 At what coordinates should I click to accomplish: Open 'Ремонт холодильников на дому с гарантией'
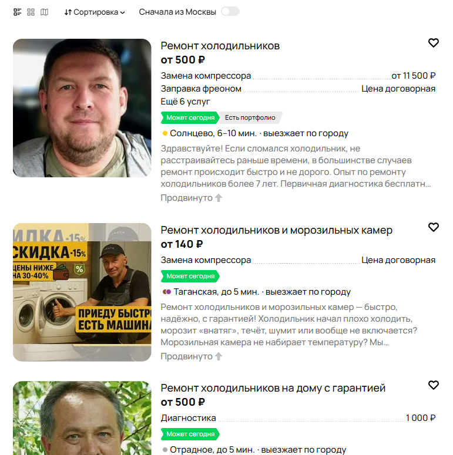point(273,388)
